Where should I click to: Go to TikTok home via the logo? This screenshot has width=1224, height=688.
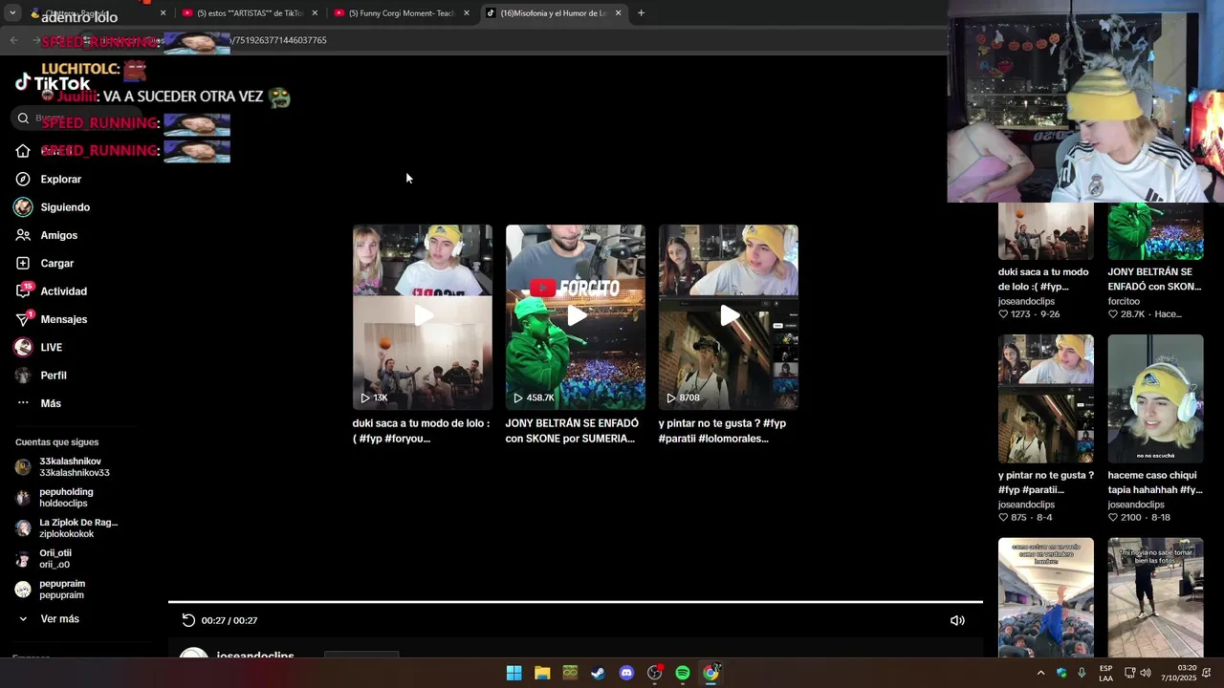pyautogui.click(x=53, y=83)
